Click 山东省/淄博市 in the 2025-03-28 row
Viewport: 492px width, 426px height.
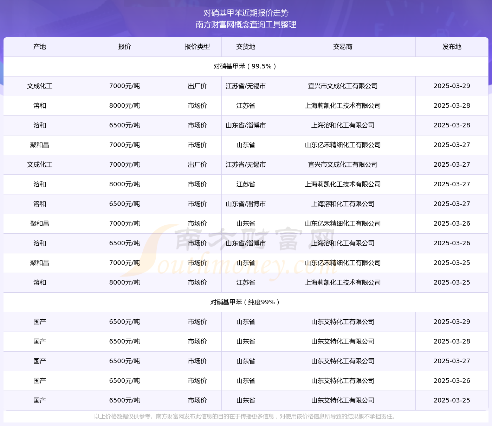246,125
